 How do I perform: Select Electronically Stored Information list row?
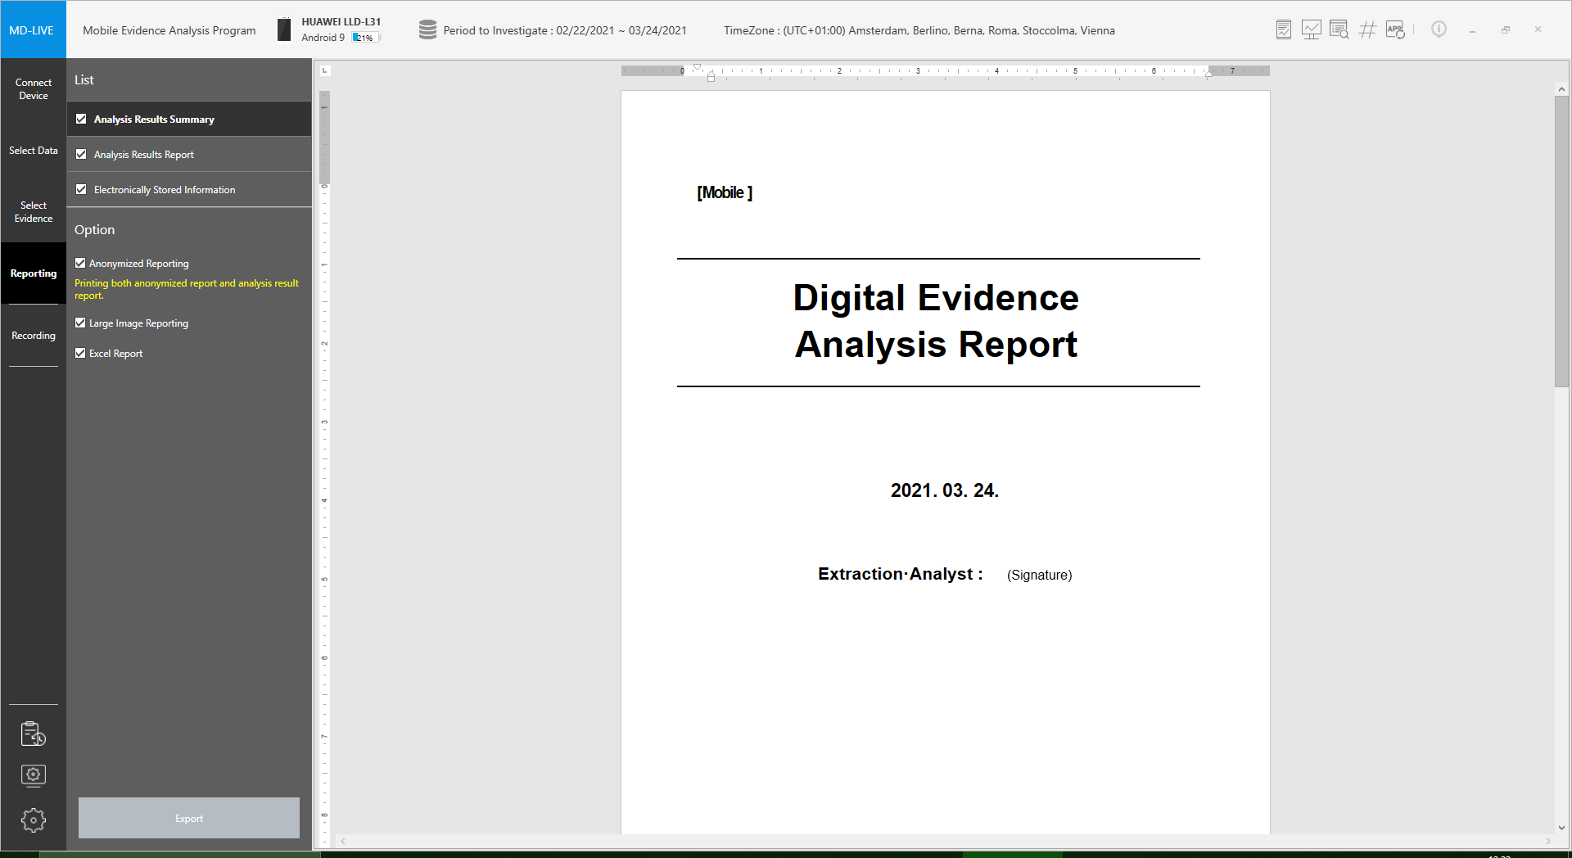pos(189,189)
